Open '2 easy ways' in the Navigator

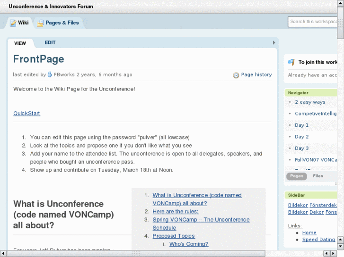pyautogui.click(x=310, y=102)
